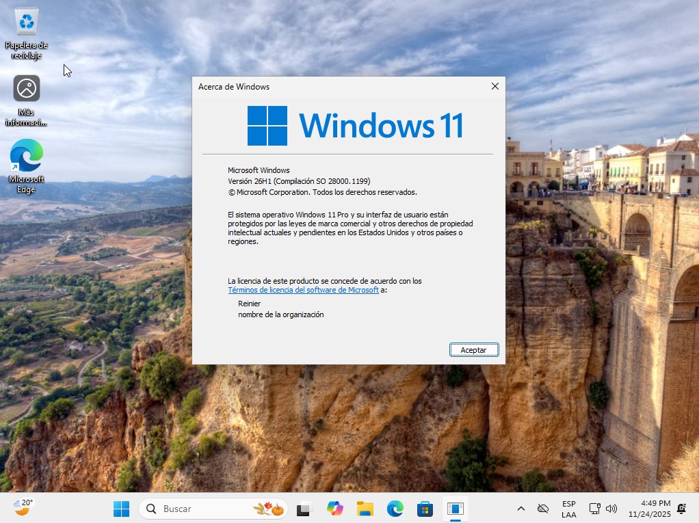The image size is (699, 523).
Task: Switch the ESP LAA input language
Action: point(569,509)
